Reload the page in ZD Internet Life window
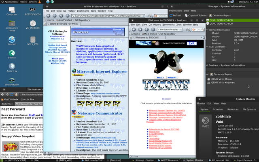 [12, 94]
